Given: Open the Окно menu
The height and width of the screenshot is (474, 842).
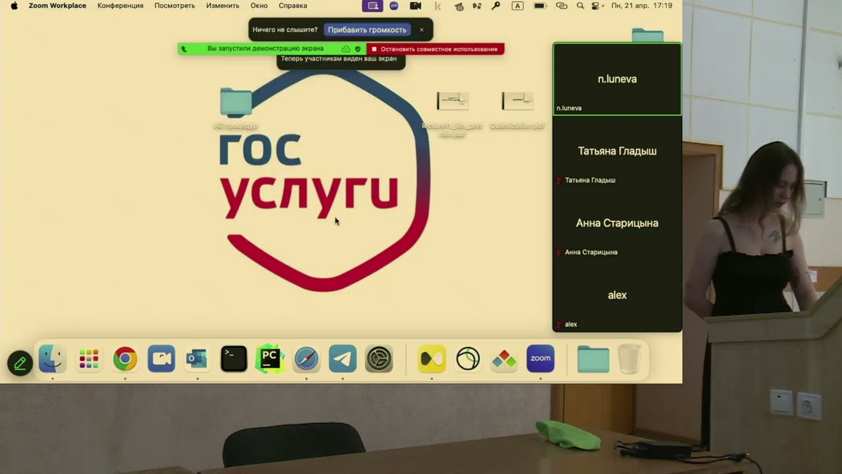Looking at the screenshot, I should 259,6.
